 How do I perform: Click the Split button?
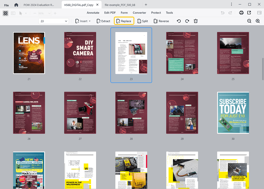pos(142,21)
